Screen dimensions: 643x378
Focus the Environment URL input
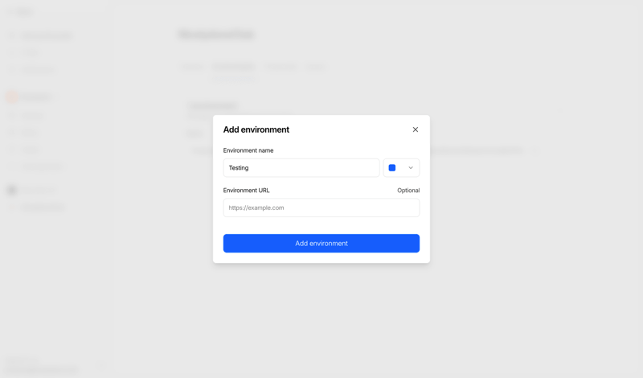click(321, 207)
